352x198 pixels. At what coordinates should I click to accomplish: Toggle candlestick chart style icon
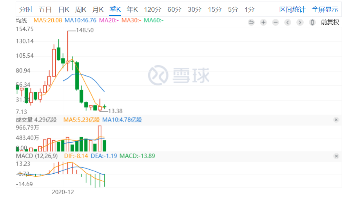[312, 22]
